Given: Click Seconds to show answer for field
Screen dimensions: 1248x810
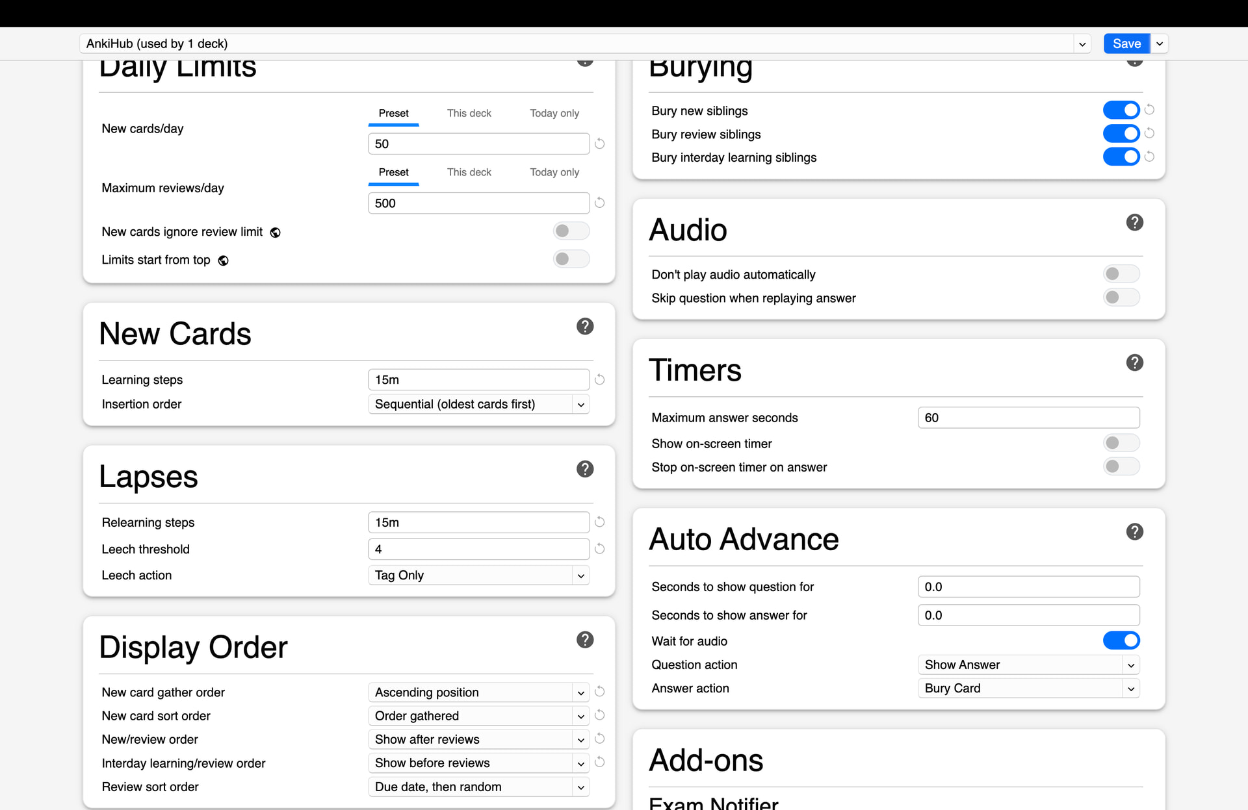Looking at the screenshot, I should (1029, 615).
